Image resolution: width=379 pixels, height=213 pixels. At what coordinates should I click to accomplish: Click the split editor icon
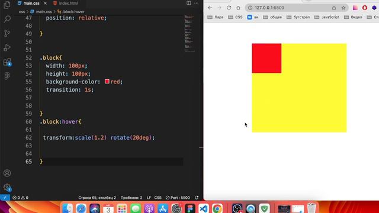coord(188,3)
